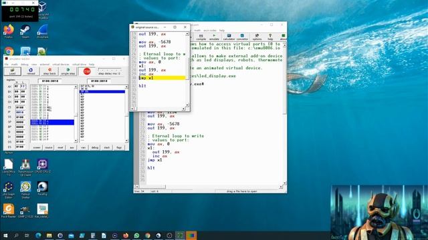The width and height of the screenshot is (428, 240).
Task: Open the debug menu in emulator window
Action: click(x=25, y=65)
